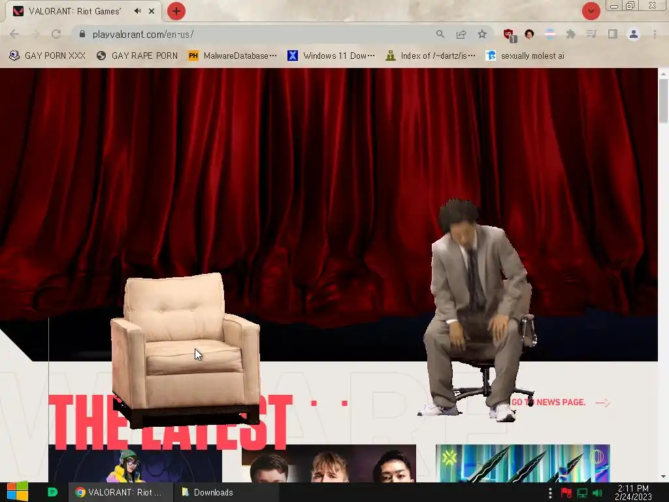
Task: Go back with the browser back arrow
Action: pos(14,34)
